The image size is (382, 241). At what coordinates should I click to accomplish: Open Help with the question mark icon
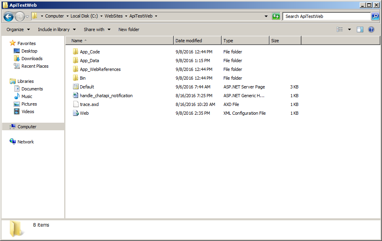pos(371,29)
